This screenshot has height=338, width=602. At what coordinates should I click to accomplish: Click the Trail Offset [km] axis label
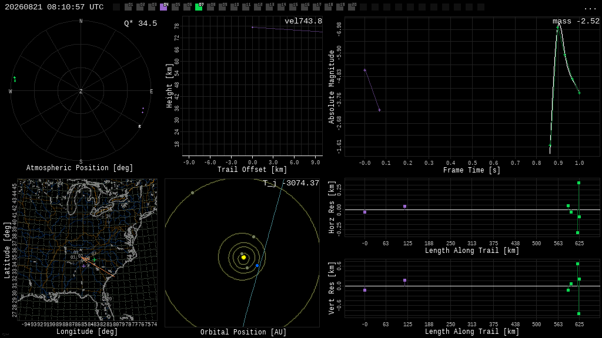pyautogui.click(x=252, y=170)
